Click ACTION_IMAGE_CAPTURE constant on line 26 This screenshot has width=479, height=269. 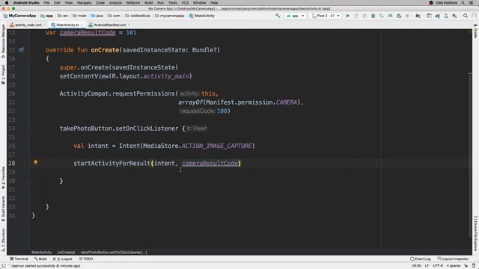[x=216, y=146]
